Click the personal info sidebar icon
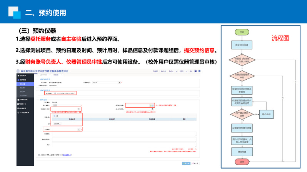Screen dimensions: 307x172 coord(18,113)
